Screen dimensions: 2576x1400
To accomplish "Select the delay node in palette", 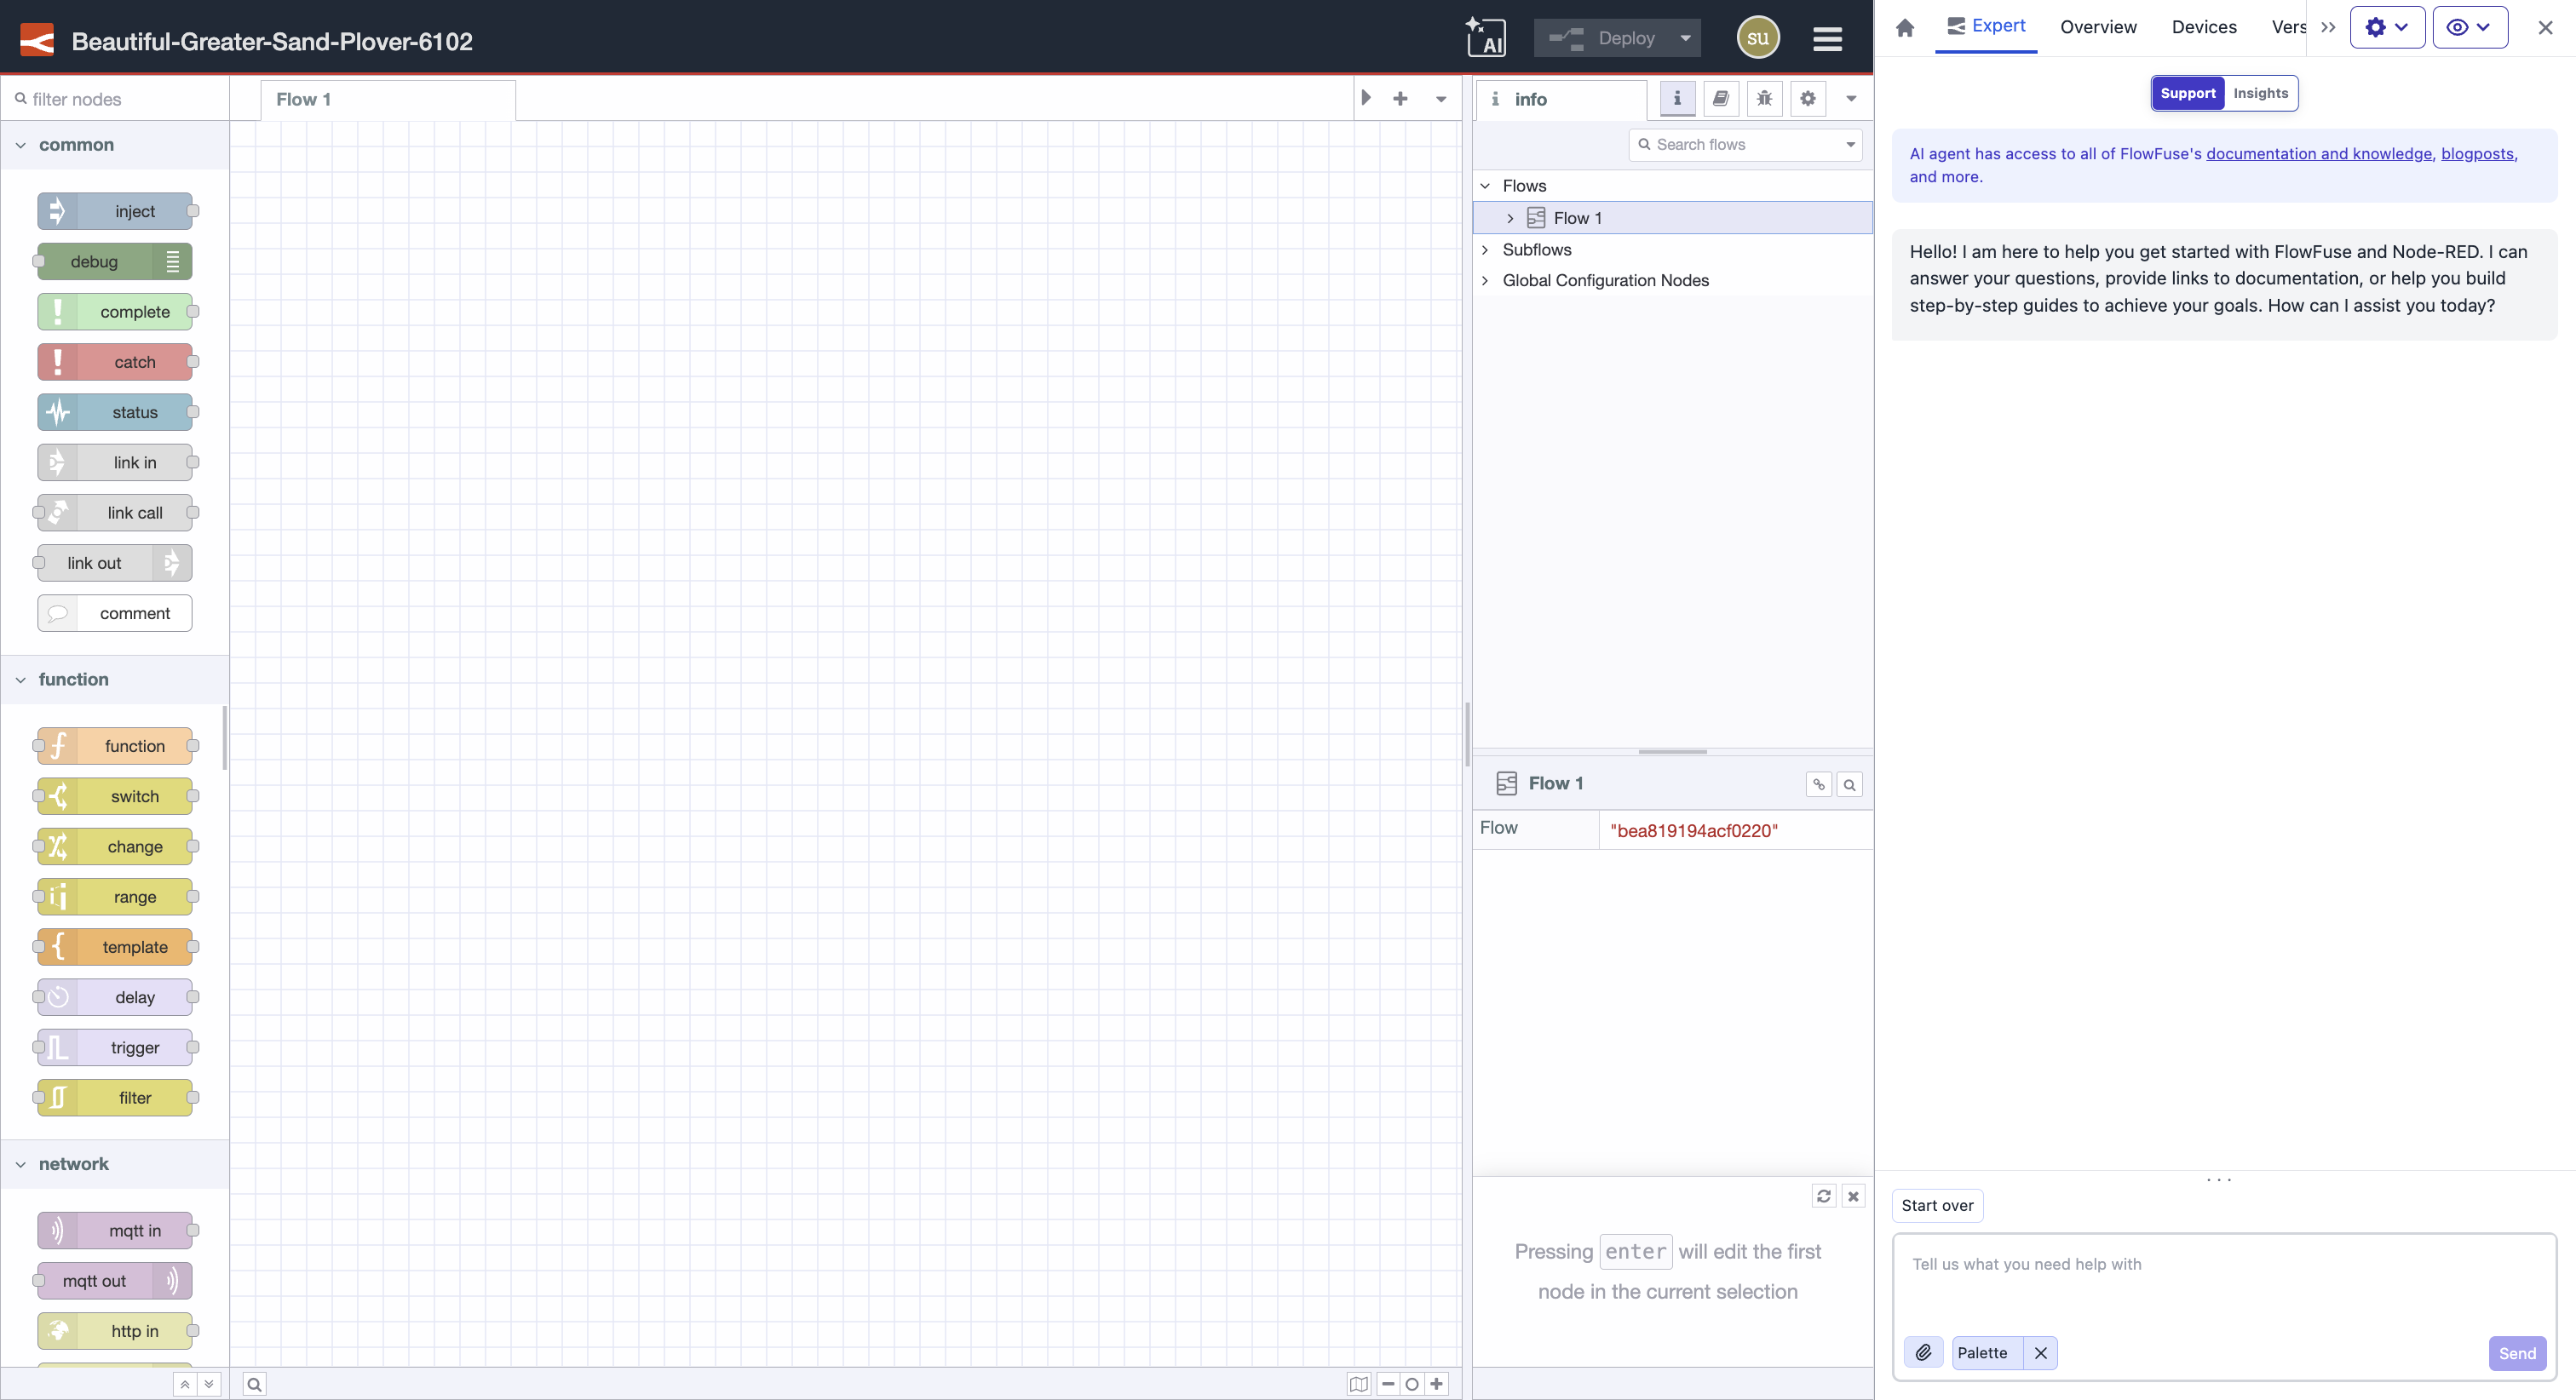I will pyautogui.click(x=116, y=997).
